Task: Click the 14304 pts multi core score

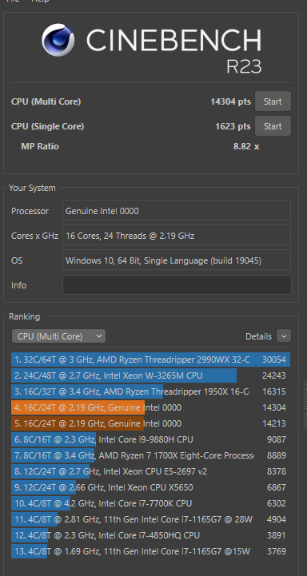Action: (x=230, y=101)
